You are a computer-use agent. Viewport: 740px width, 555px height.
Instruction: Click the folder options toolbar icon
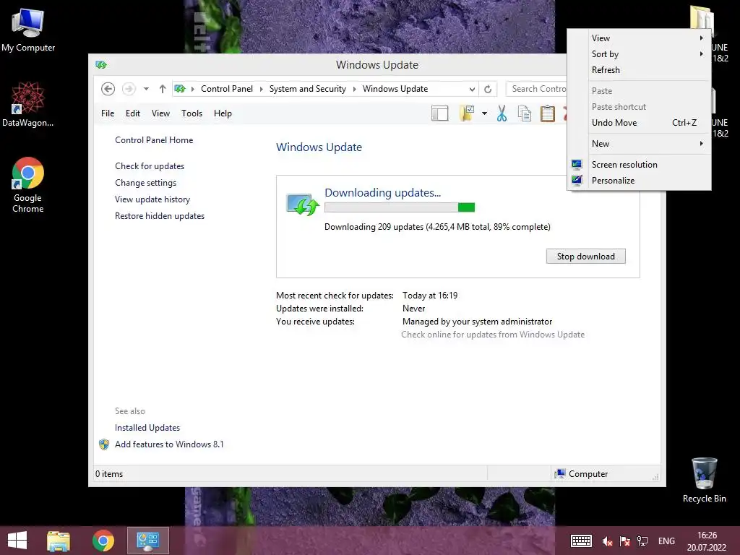click(x=467, y=113)
